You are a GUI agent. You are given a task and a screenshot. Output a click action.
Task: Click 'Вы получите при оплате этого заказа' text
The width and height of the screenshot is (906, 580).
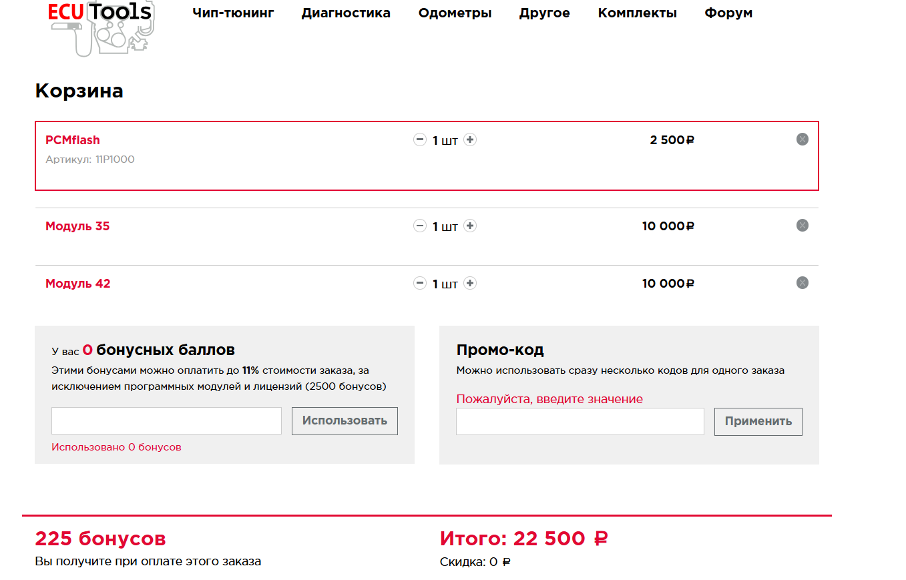coord(148,561)
